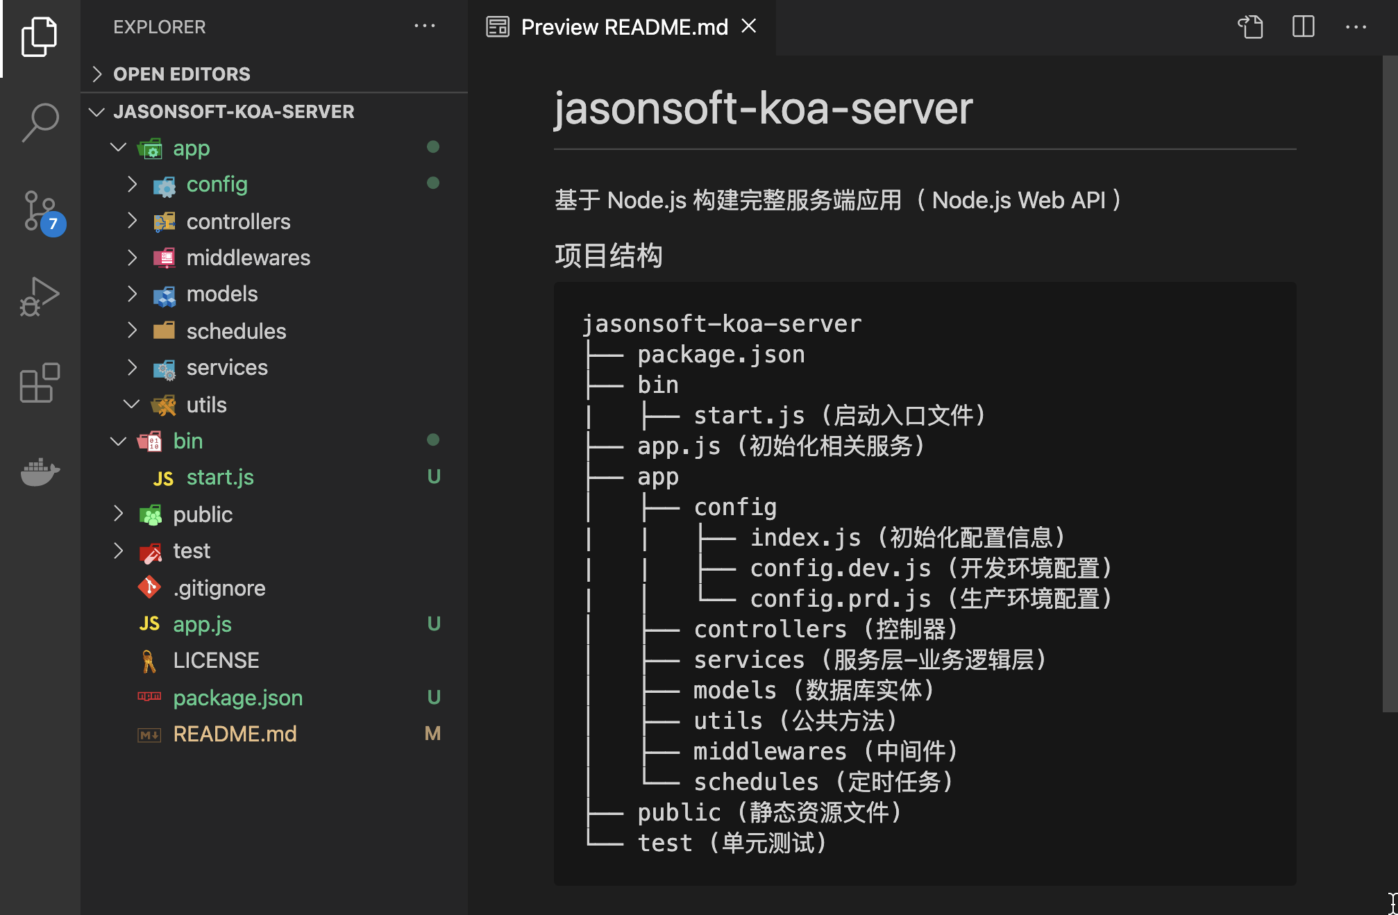The image size is (1398, 915).
Task: Open the Docker view icon
Action: click(x=40, y=472)
